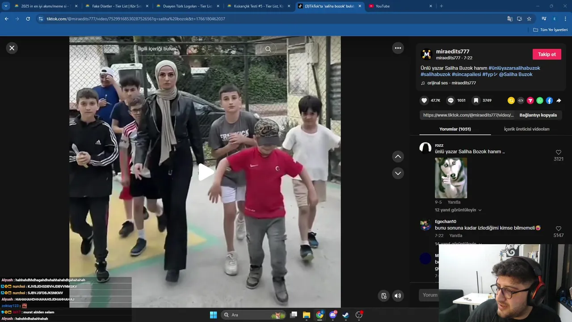Like rozz's comment
The image size is (572, 322).
click(x=558, y=153)
